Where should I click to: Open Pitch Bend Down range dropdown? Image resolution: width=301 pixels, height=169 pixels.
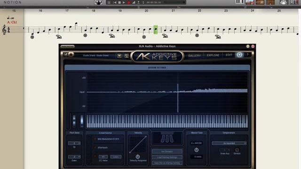click(74, 157)
